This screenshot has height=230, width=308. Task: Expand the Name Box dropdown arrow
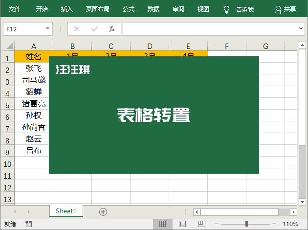pos(47,28)
